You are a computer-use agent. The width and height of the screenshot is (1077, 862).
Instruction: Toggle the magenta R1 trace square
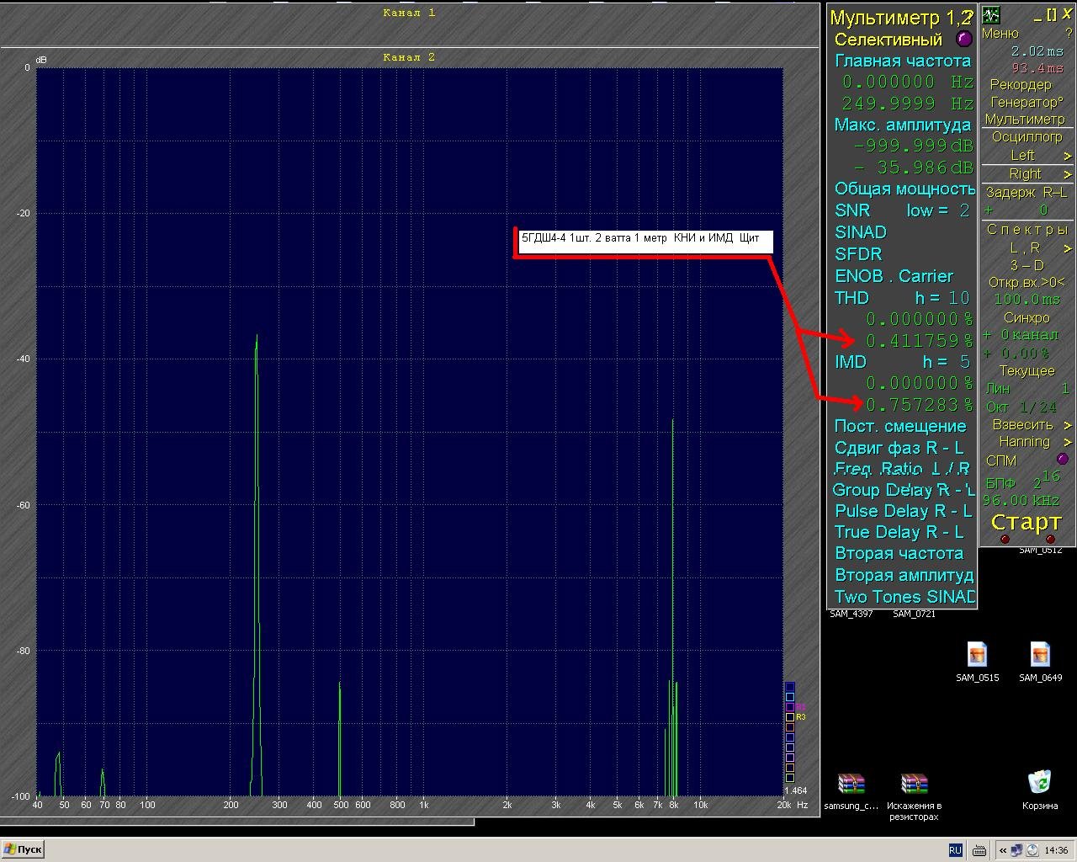(790, 707)
